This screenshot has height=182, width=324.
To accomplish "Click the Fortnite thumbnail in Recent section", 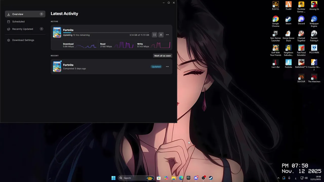I will point(57,66).
